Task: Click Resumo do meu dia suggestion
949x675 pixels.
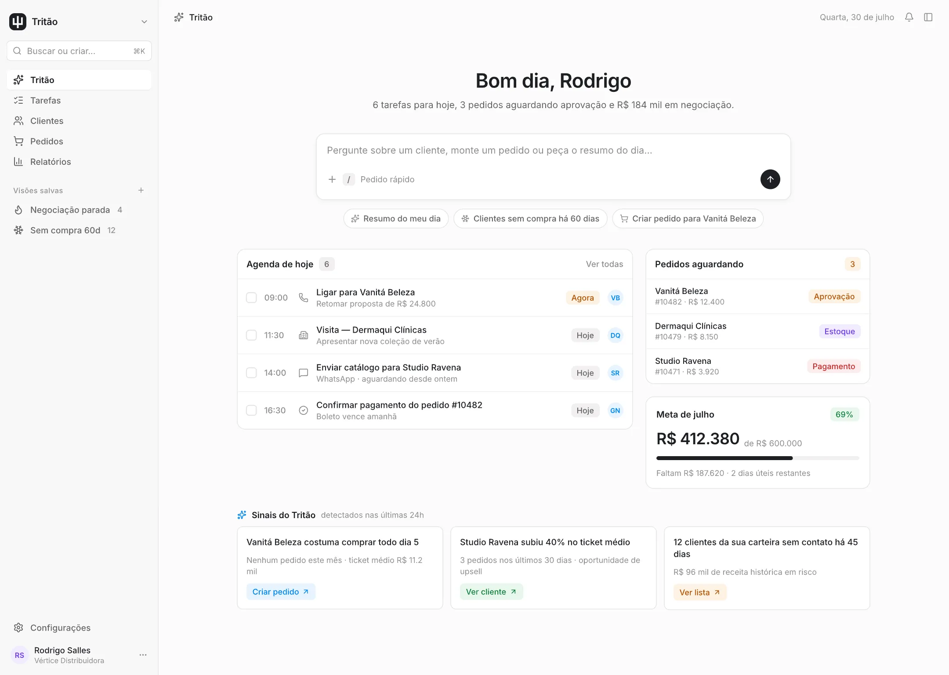Action: 396,218
